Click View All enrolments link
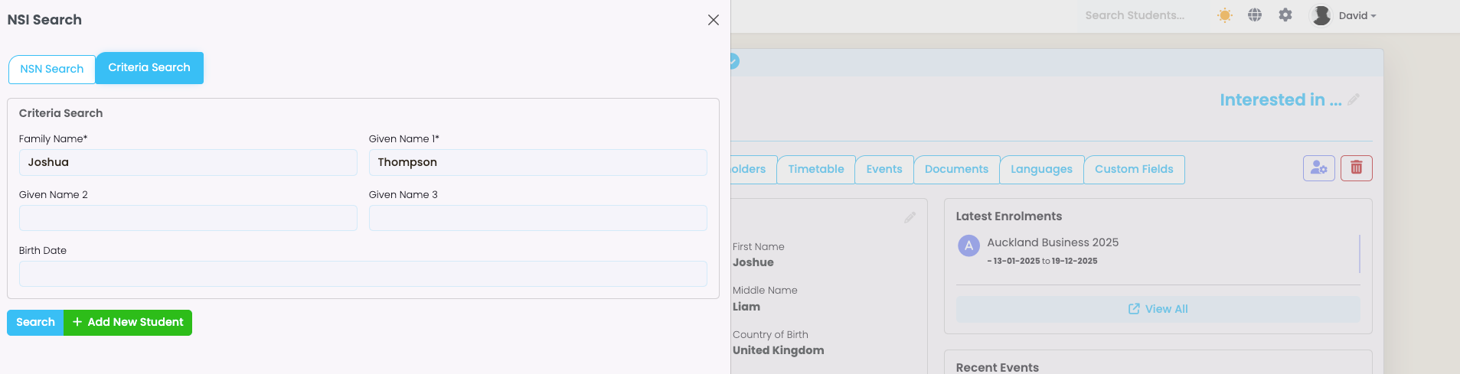 coord(1158,309)
